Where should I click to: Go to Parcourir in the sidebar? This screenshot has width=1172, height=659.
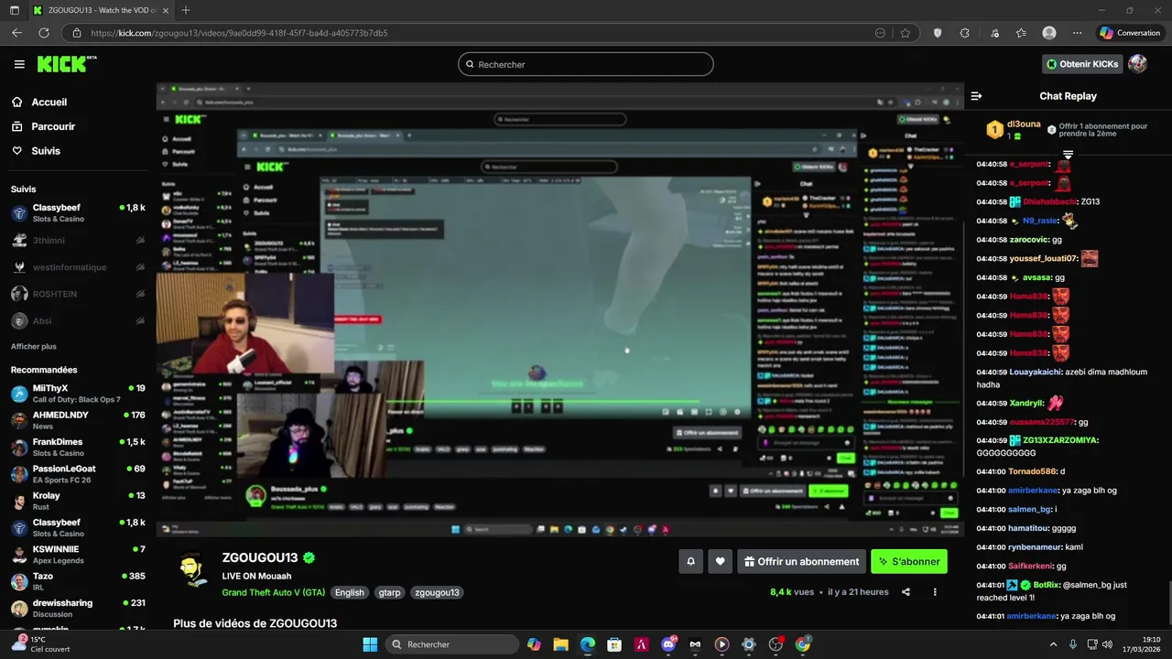click(x=43, y=126)
